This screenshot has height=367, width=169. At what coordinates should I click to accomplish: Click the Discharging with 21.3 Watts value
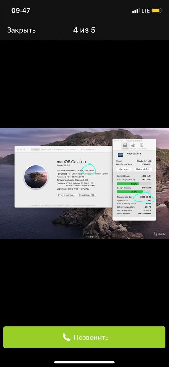tap(146, 210)
